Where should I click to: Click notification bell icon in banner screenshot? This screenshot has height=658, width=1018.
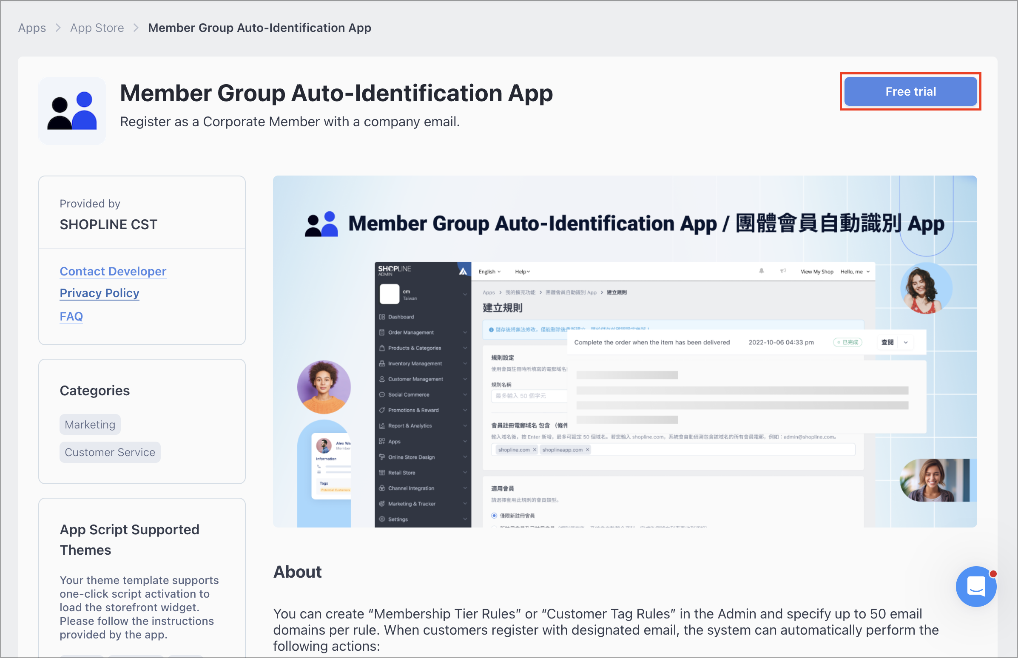click(x=761, y=271)
